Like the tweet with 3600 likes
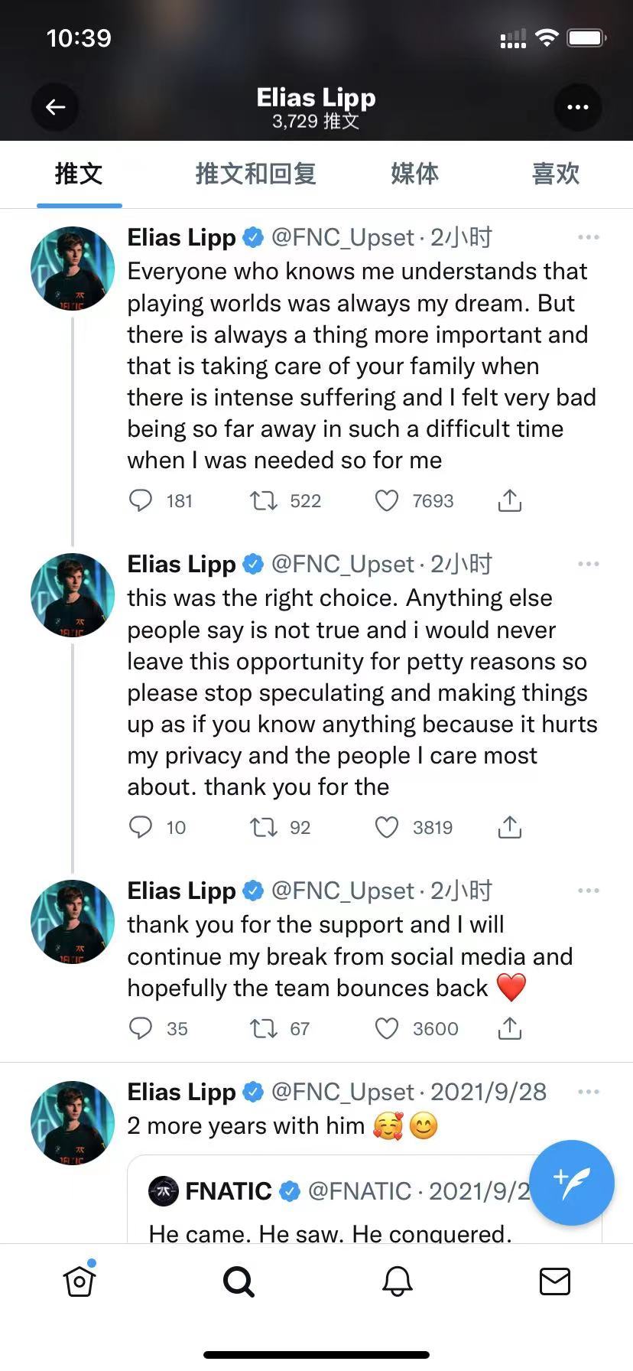633x1371 pixels. [387, 1028]
